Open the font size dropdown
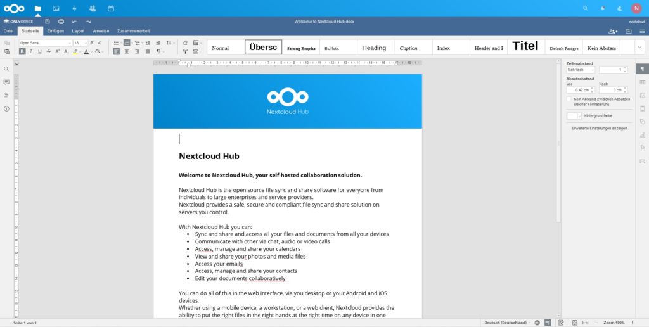649x327 pixels. click(86, 43)
